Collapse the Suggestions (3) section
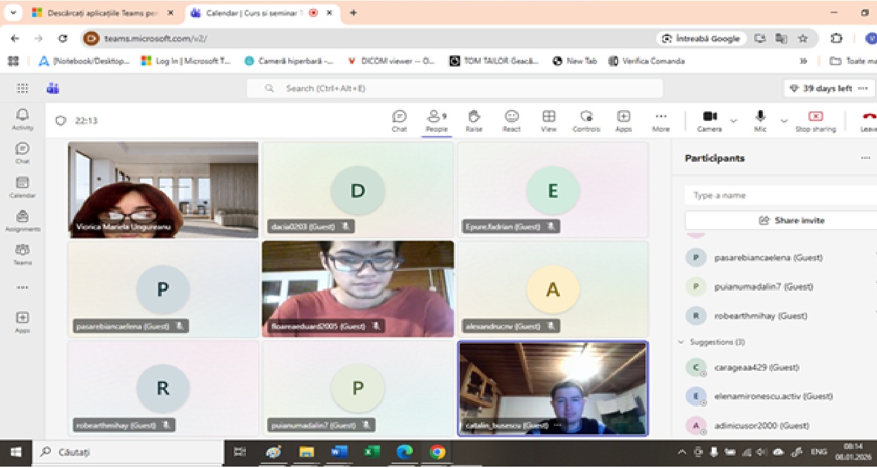Screen dimensions: 877x468 [681, 342]
